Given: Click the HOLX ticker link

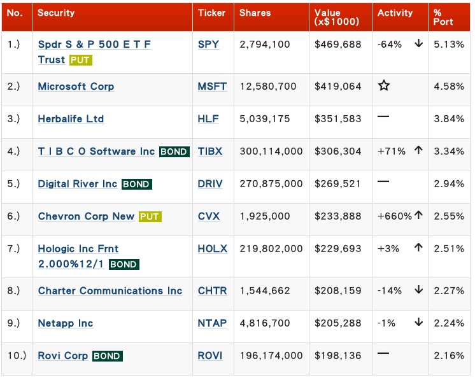Looking at the screenshot, I should pos(213,249).
